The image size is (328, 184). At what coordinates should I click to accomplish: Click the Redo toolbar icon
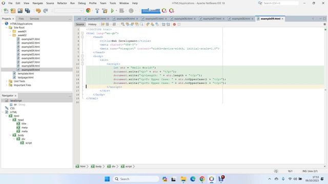[x=46, y=11]
